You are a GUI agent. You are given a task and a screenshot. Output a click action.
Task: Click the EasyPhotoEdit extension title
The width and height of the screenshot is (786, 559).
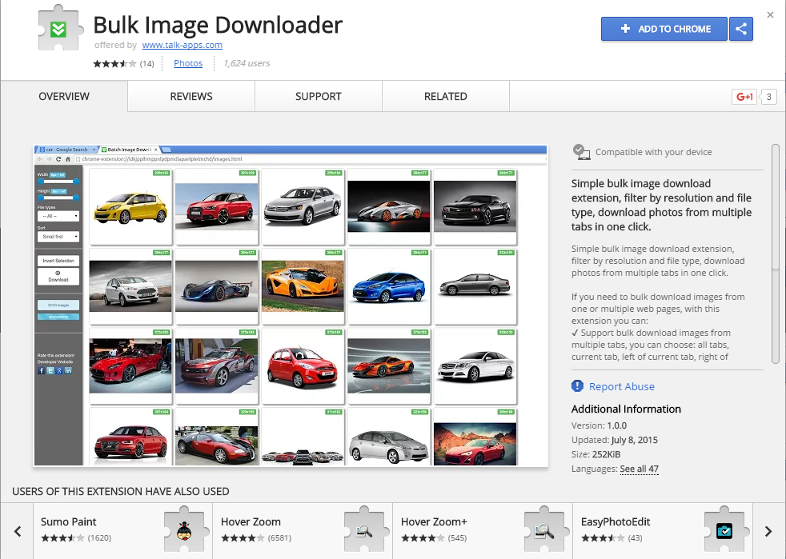click(616, 521)
